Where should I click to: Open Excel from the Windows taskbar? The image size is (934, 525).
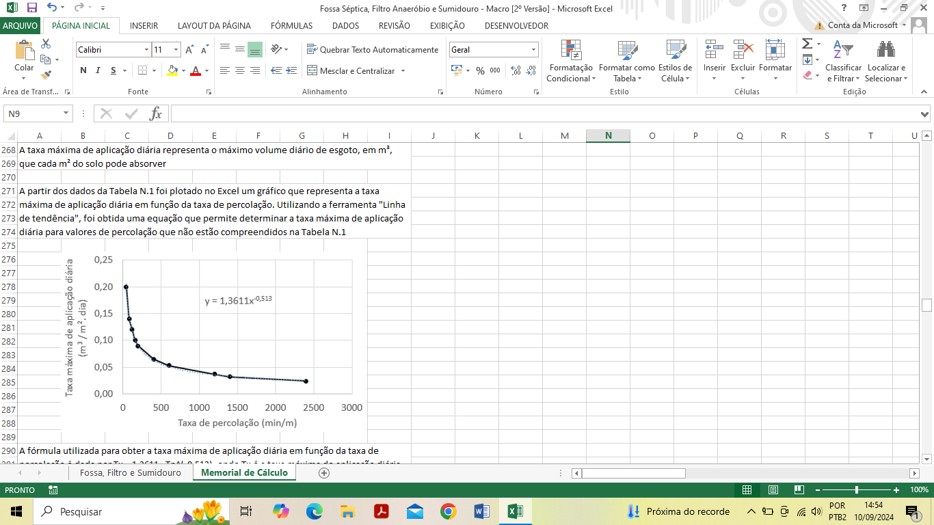click(515, 511)
